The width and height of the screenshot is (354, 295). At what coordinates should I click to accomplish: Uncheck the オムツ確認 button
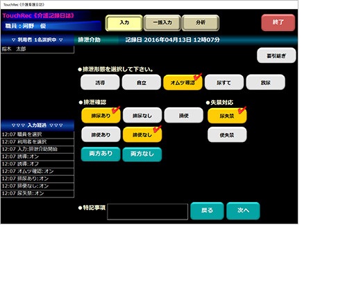[x=183, y=82]
